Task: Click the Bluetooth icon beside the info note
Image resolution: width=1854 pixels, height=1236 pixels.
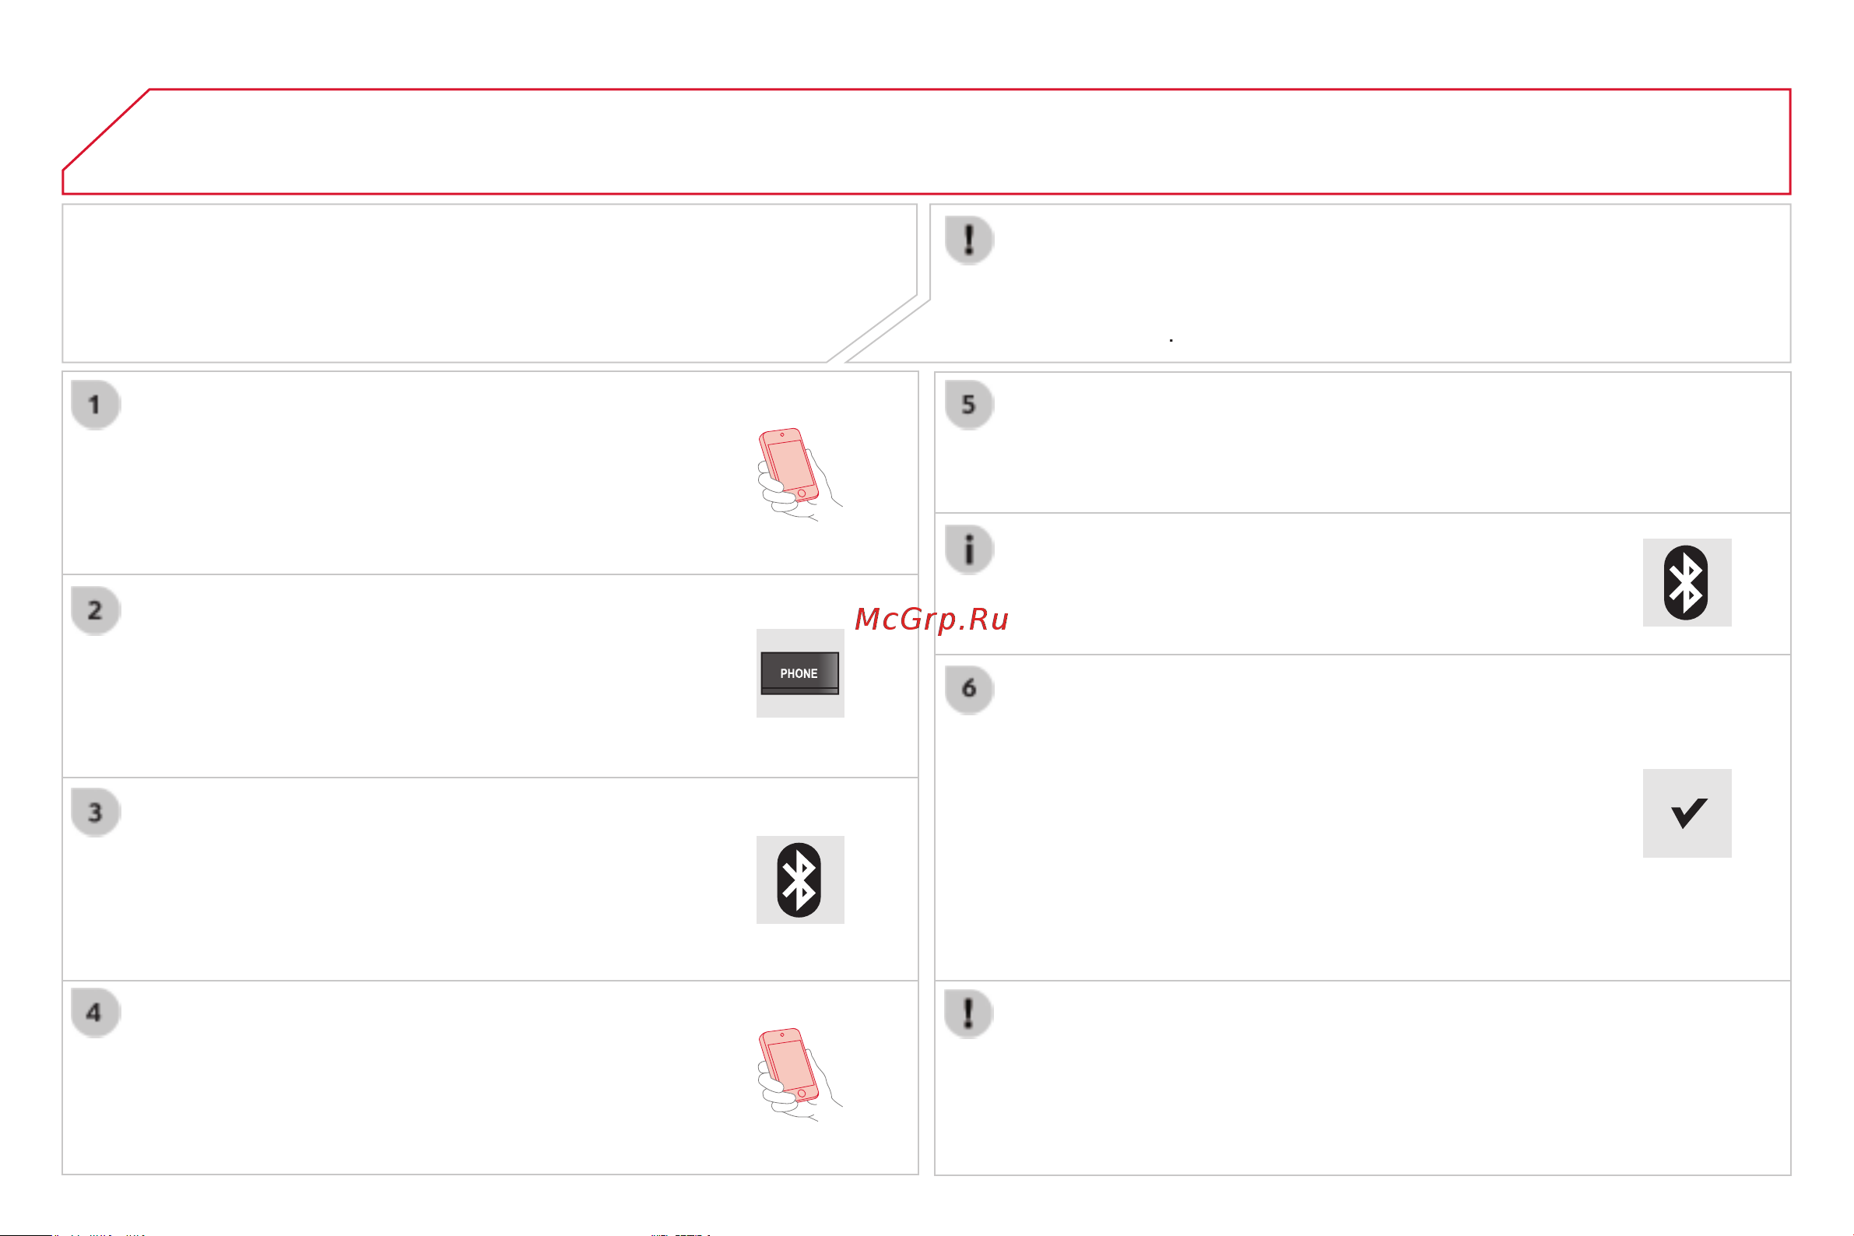Action: 1687,582
